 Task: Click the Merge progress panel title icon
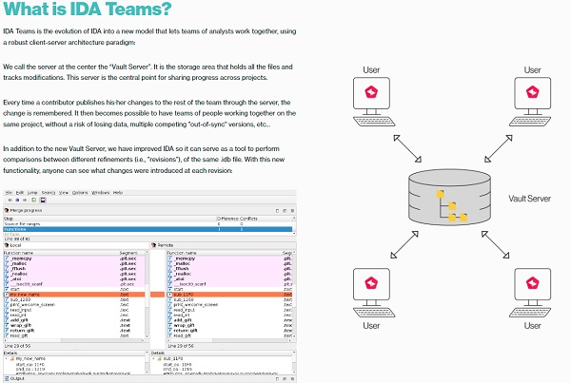(7, 210)
